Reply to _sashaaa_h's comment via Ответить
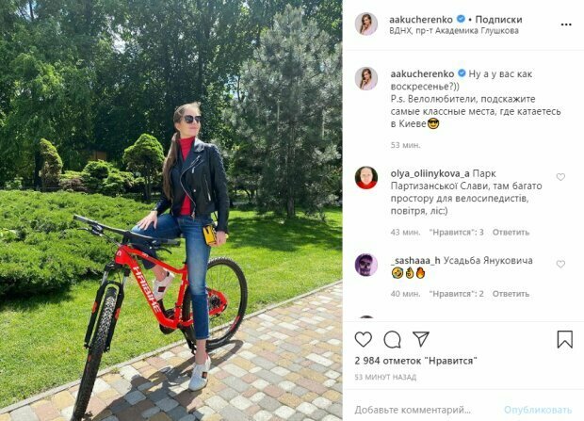 coord(511,294)
